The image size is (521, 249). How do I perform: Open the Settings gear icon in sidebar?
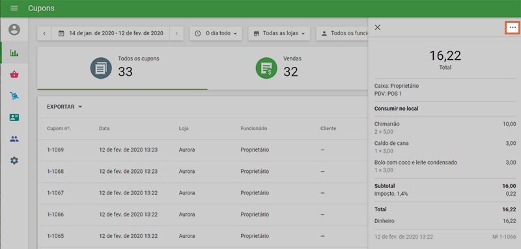(x=14, y=161)
